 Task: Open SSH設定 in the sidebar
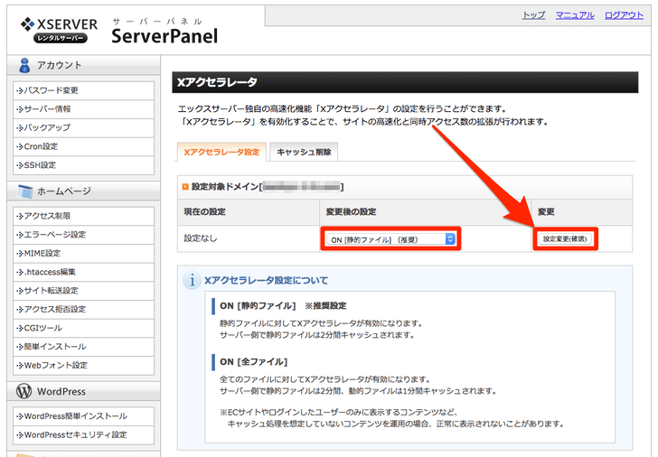pyautogui.click(x=83, y=165)
